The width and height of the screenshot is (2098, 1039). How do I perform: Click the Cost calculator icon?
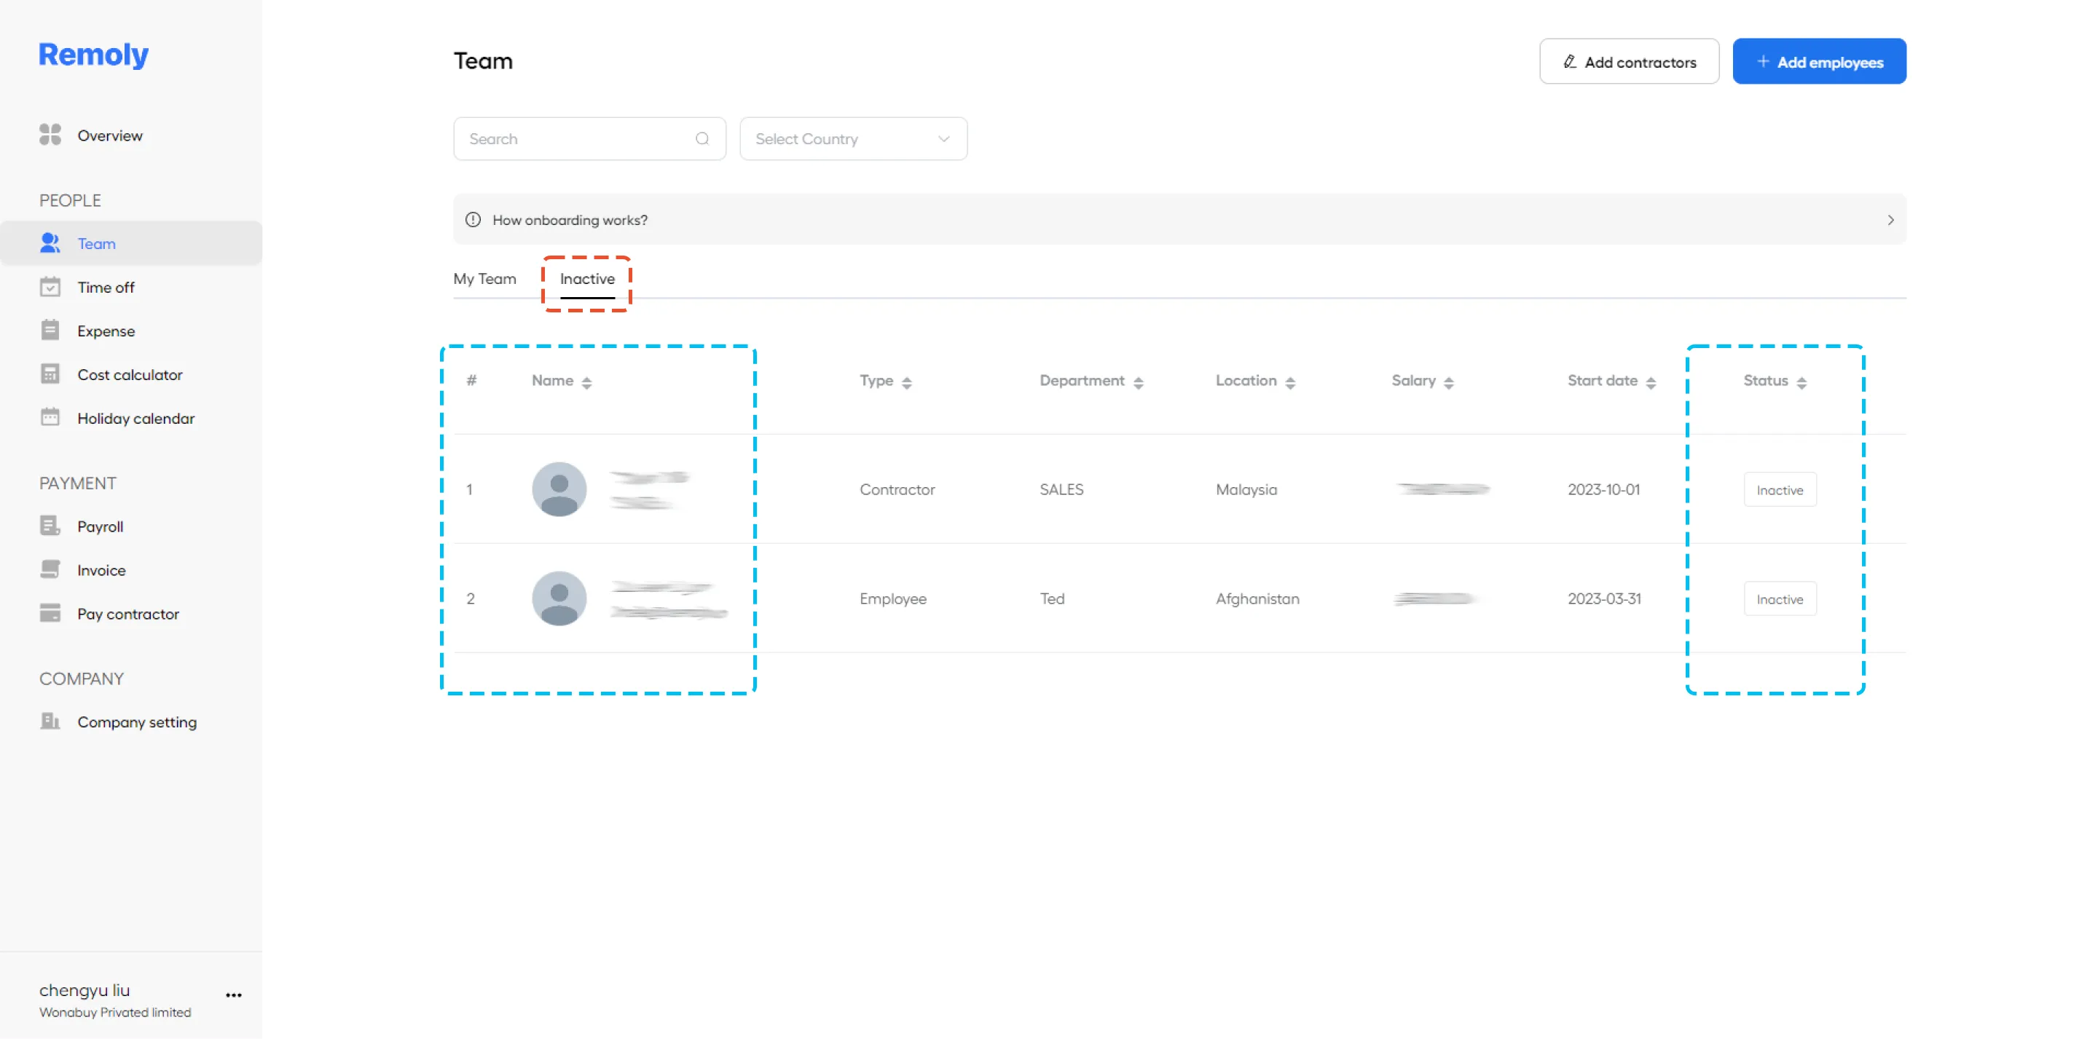click(x=50, y=374)
